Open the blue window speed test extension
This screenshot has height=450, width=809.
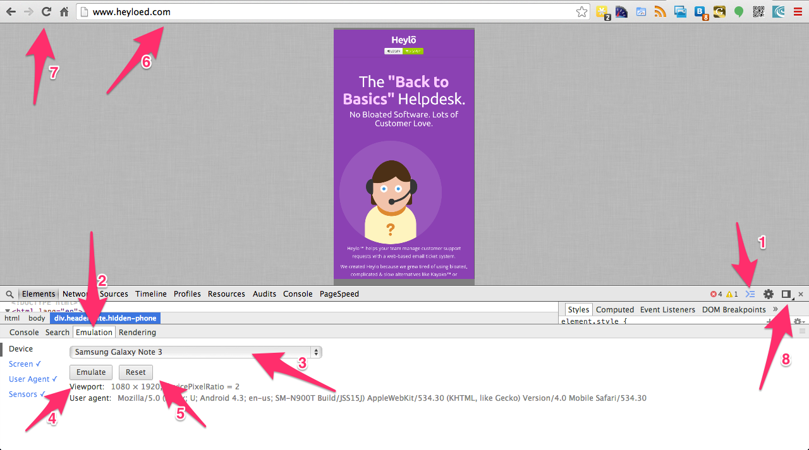pyautogui.click(x=641, y=11)
